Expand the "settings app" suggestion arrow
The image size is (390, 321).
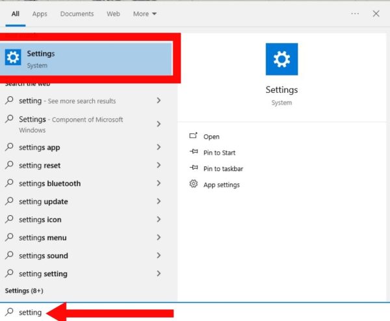[159, 148]
